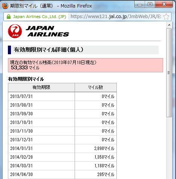Select the 2013/12/31 date cell
The height and width of the screenshot is (179, 176).
[41, 140]
